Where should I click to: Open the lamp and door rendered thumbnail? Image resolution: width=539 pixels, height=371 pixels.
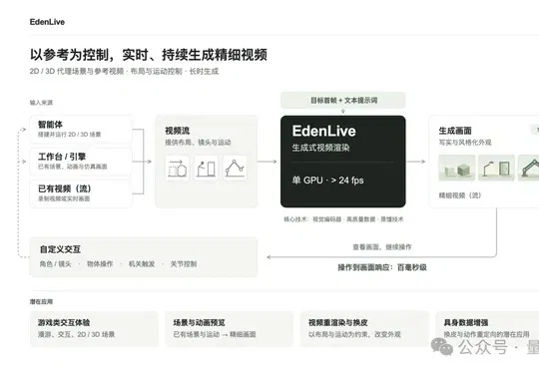coord(496,168)
